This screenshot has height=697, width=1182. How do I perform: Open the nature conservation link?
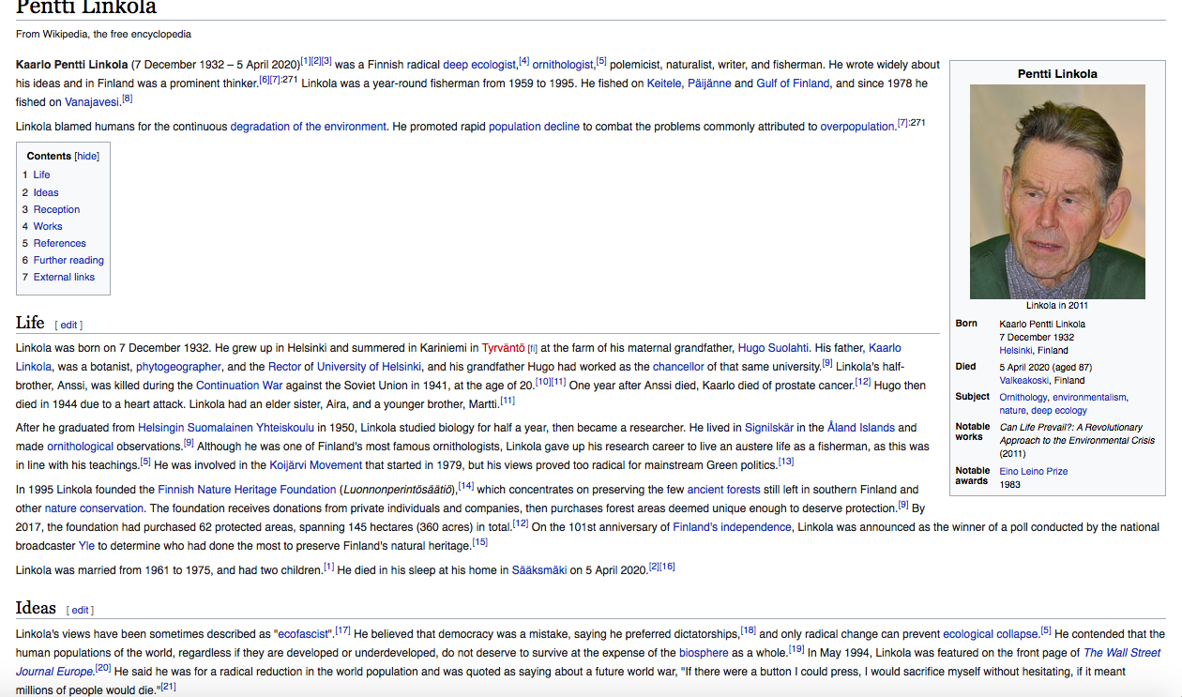94,508
